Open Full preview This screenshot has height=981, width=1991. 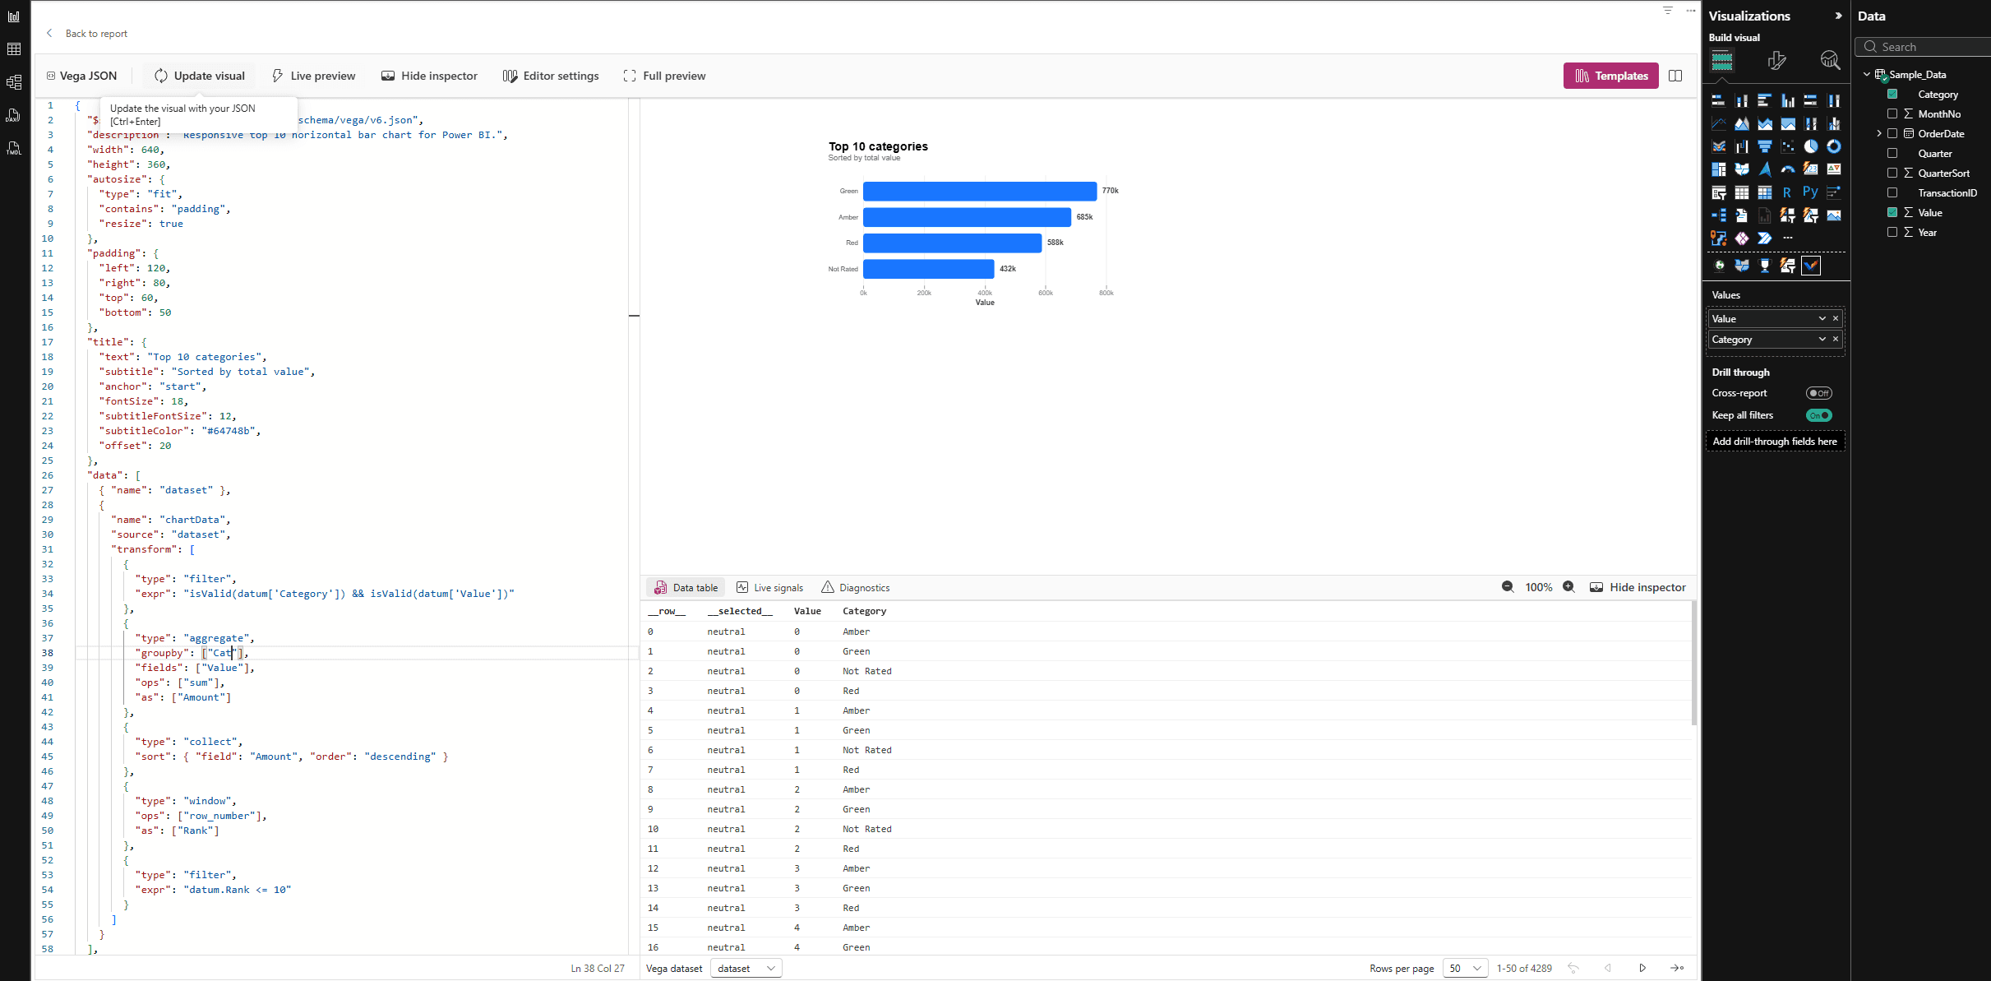(664, 76)
